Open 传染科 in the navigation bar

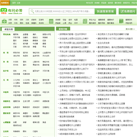[x=41, y=23]
